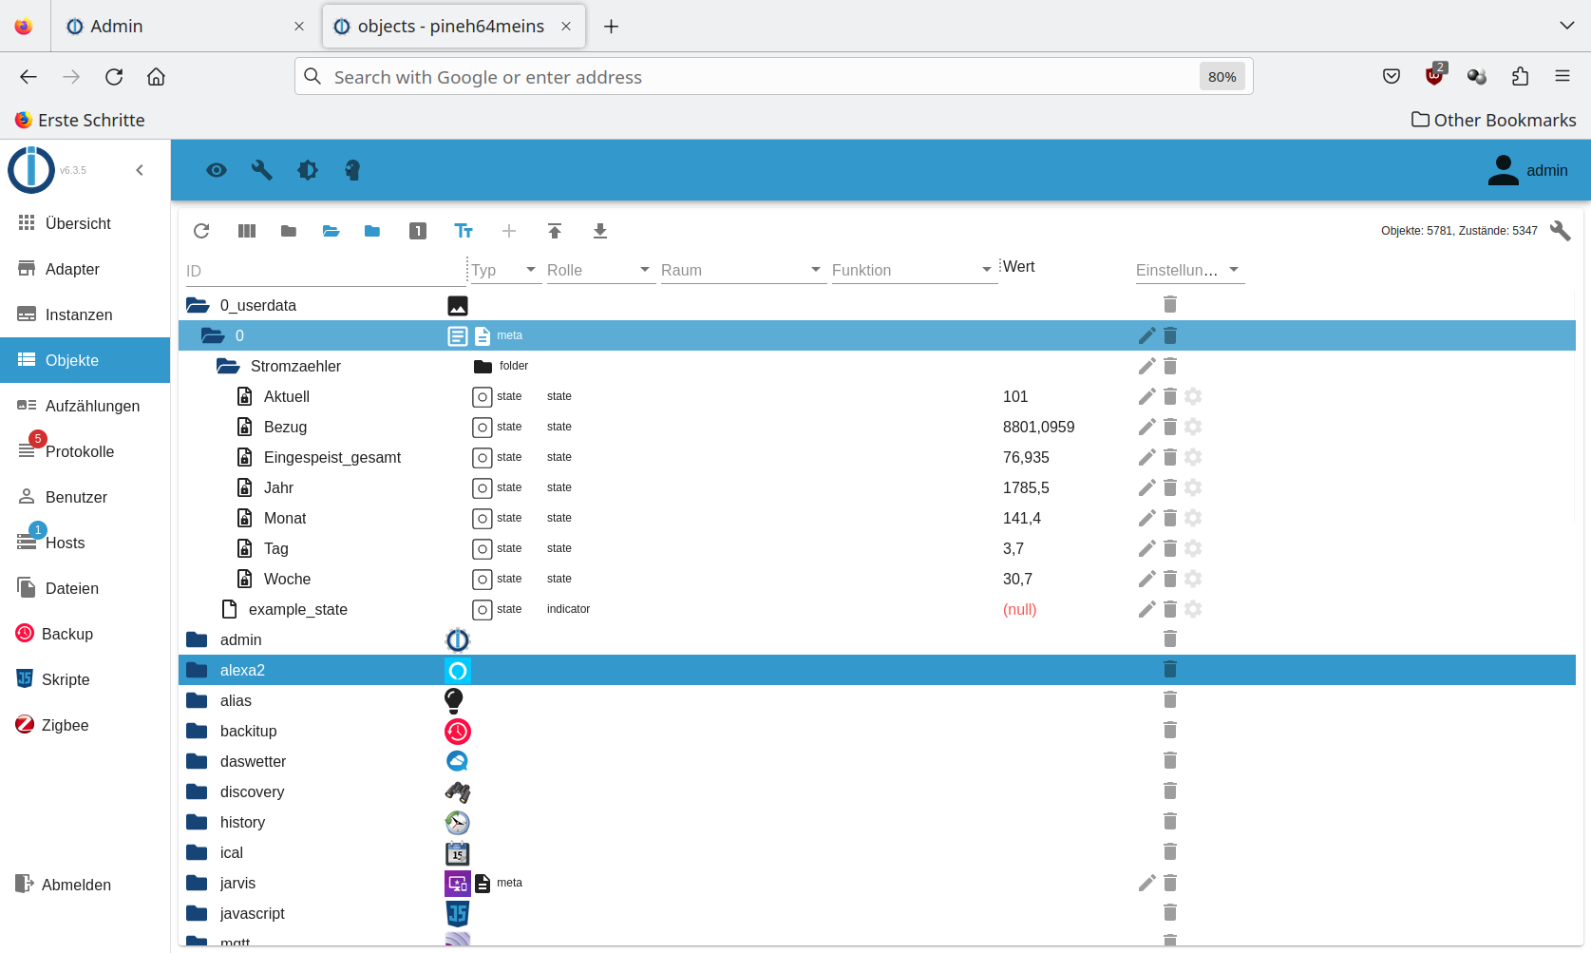The height and width of the screenshot is (953, 1591).
Task: Switch to the Admin browser tab
Action: click(184, 26)
